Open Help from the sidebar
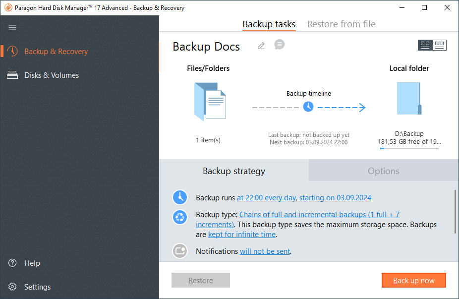Image resolution: width=459 pixels, height=299 pixels. (32, 263)
